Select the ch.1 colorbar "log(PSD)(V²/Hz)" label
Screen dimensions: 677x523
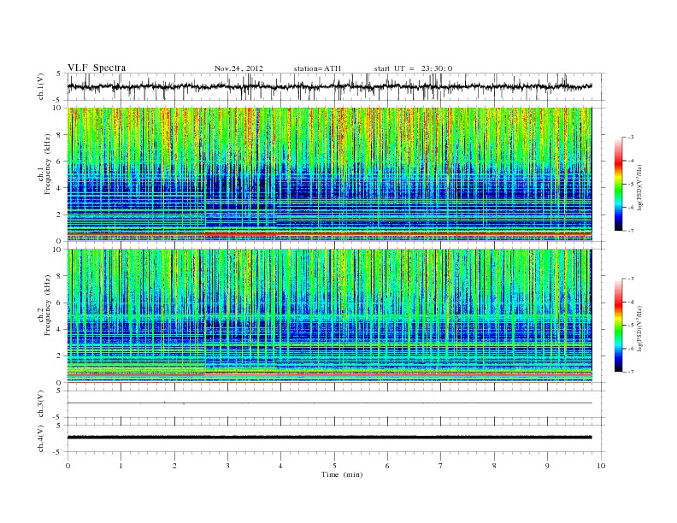click(x=640, y=187)
